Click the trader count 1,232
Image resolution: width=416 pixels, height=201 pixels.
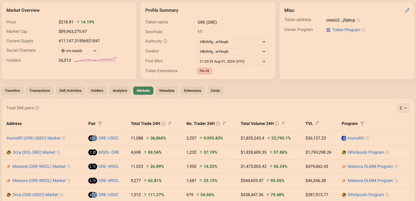(x=191, y=152)
